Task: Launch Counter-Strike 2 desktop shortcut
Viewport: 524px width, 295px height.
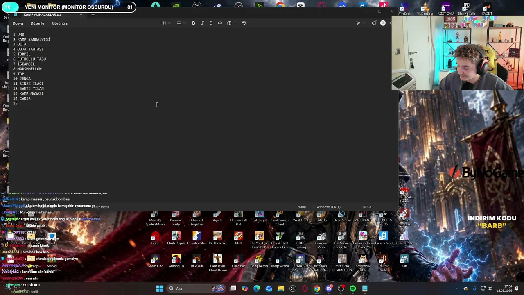Action: pyautogui.click(x=196, y=240)
